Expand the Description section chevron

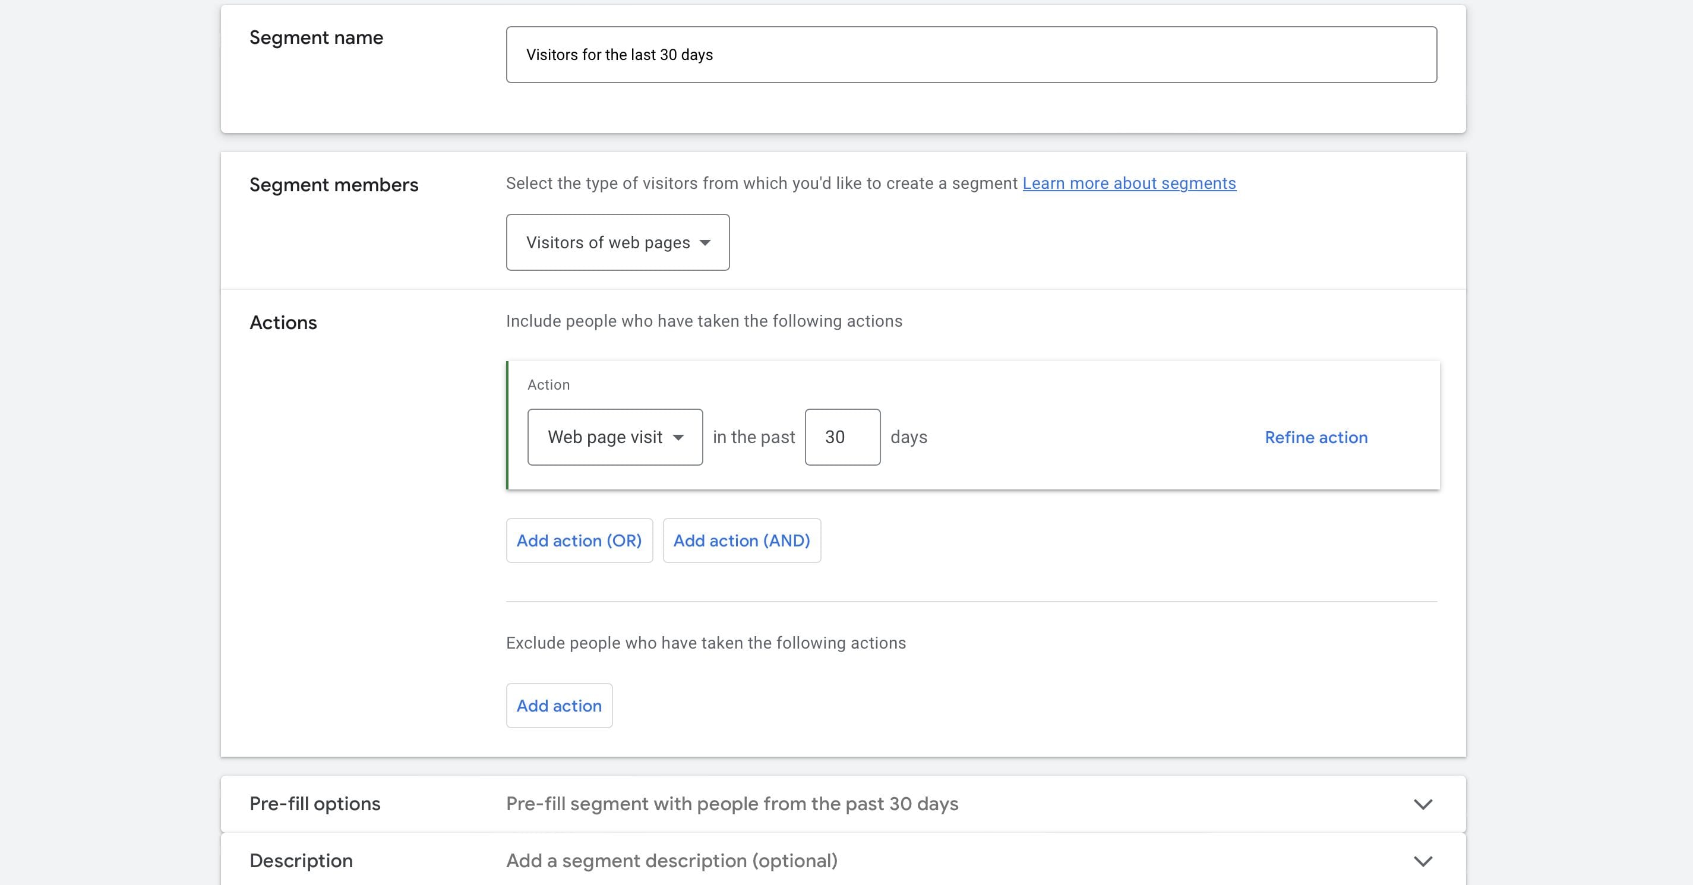[x=1423, y=861]
